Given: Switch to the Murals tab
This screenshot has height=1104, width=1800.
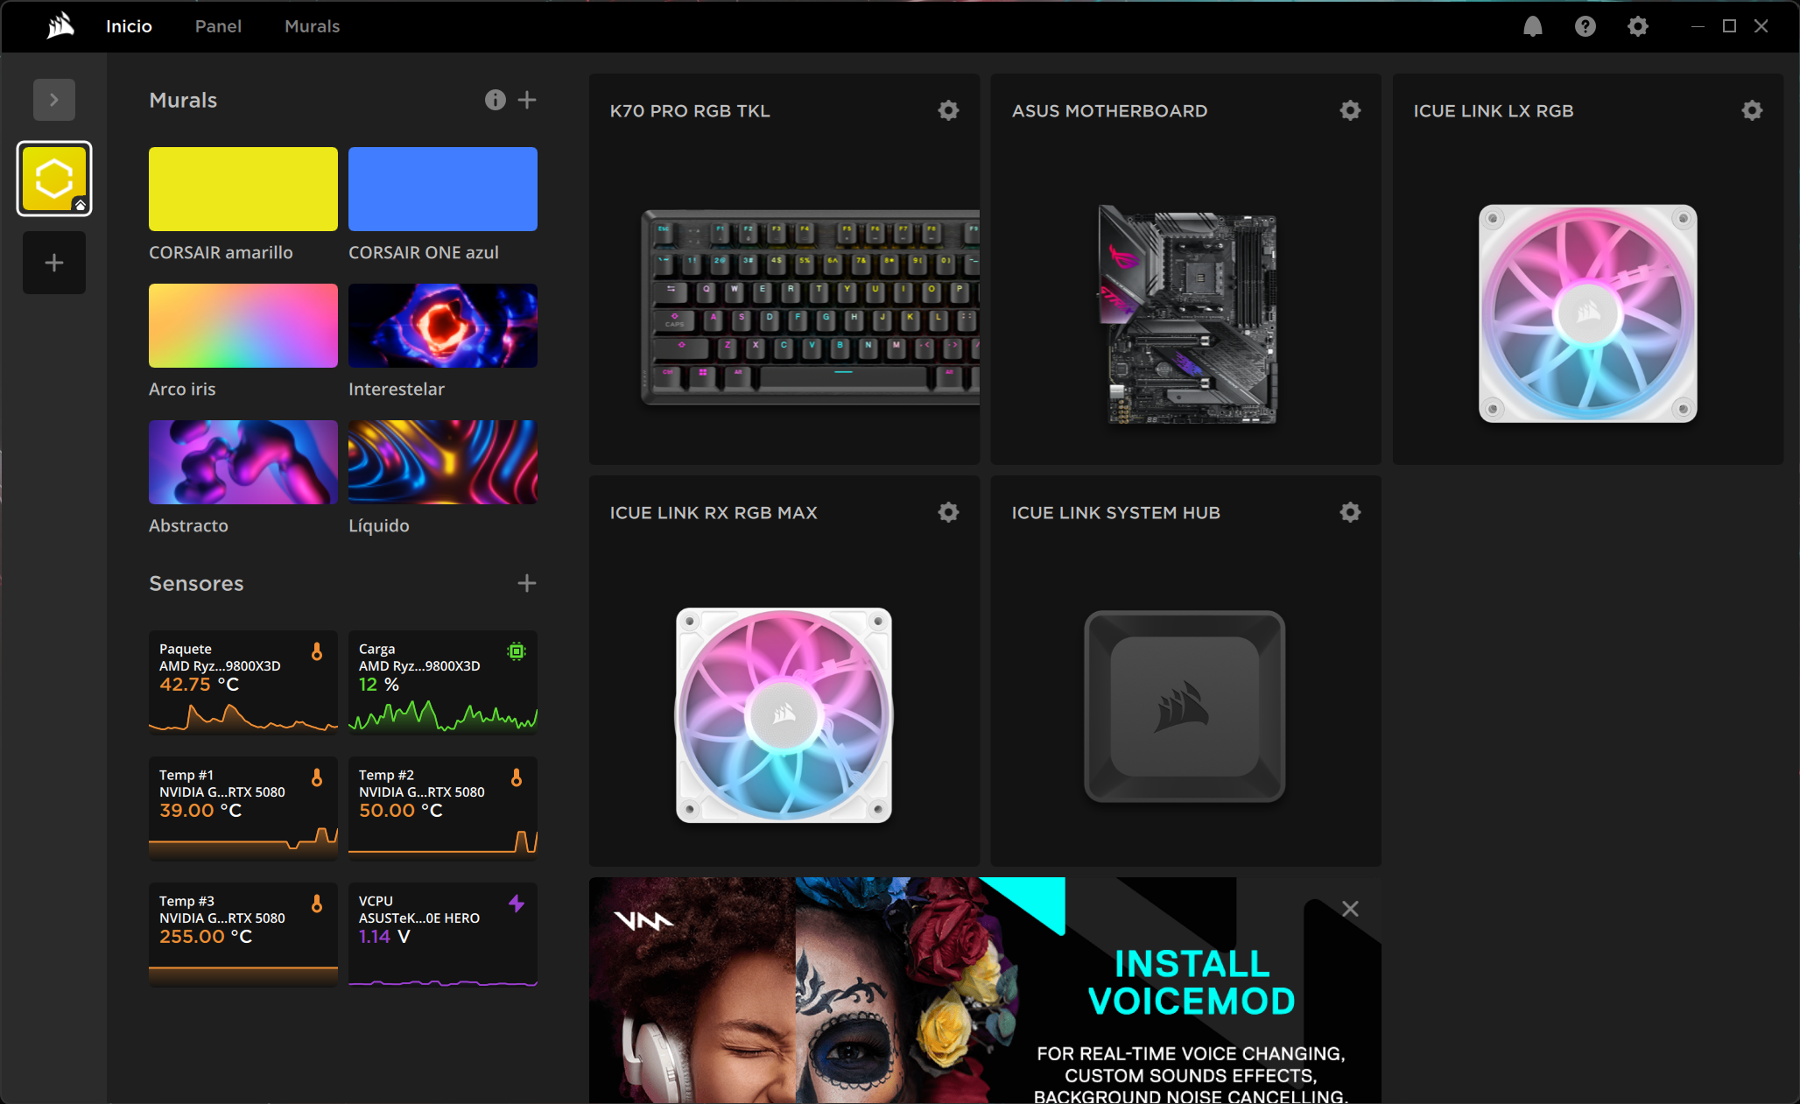Looking at the screenshot, I should pos(312,26).
